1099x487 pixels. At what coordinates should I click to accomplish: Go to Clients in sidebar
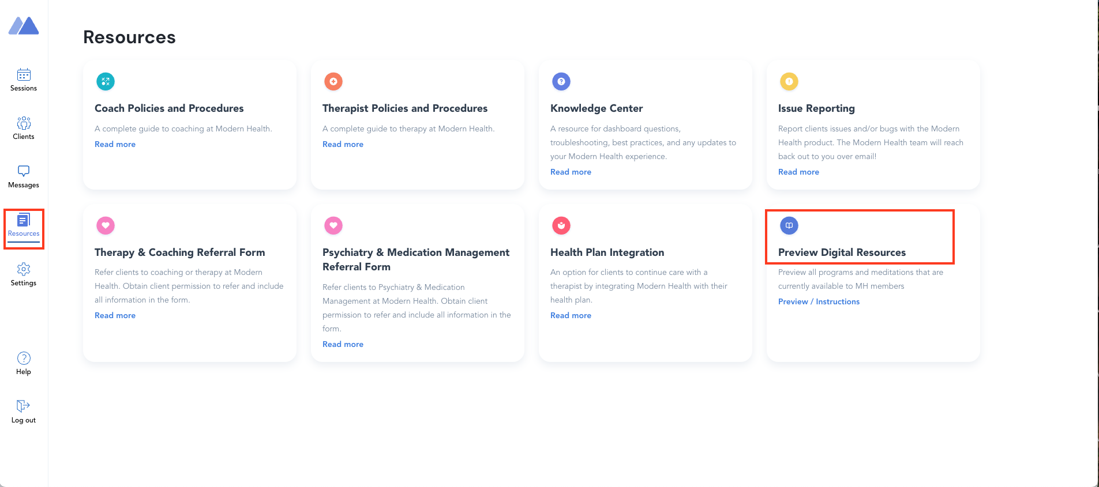(x=24, y=123)
